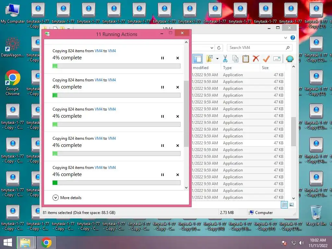The width and height of the screenshot is (332, 249).
Task: Click the topmost copy progress bar
Action: 116,66
